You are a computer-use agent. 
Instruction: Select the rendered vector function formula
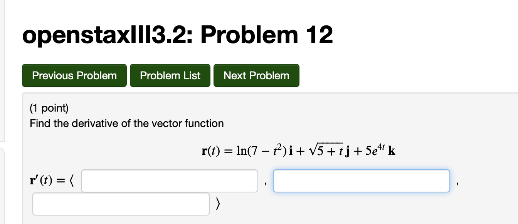click(x=298, y=150)
